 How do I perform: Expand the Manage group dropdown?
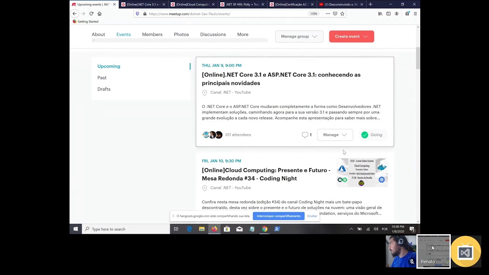click(299, 36)
